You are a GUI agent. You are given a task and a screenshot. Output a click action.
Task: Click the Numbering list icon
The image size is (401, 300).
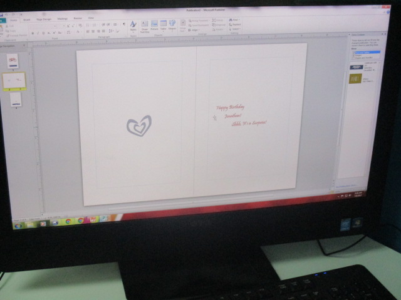pyautogui.click(x=95, y=25)
